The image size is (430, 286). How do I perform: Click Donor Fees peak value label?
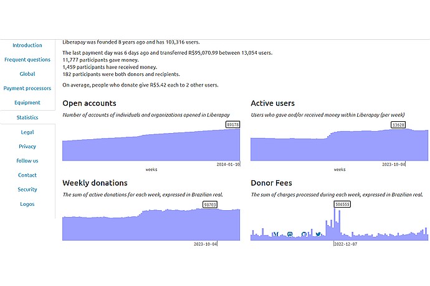click(x=342, y=204)
